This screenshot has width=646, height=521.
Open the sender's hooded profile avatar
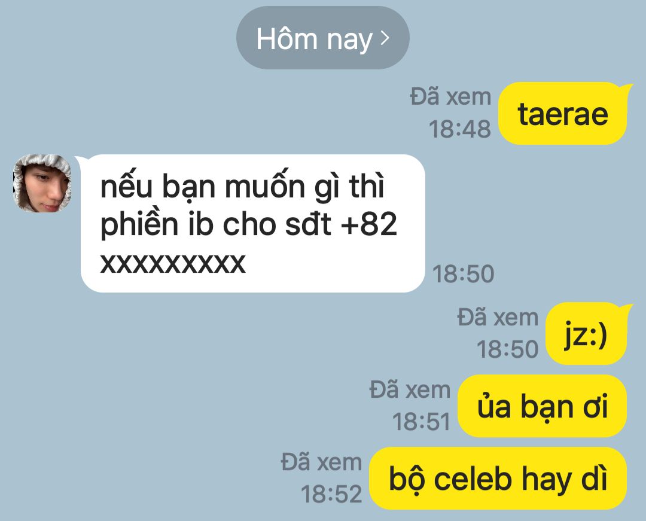click(x=42, y=183)
